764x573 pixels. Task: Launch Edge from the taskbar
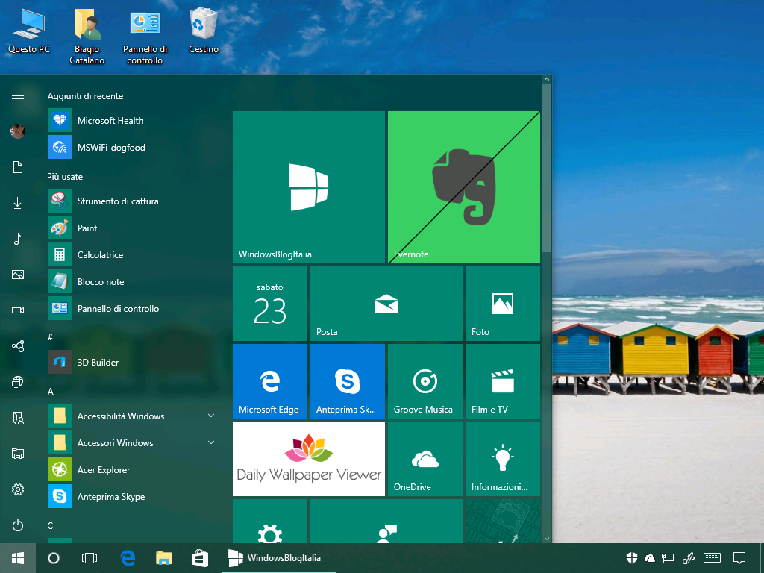[128, 558]
